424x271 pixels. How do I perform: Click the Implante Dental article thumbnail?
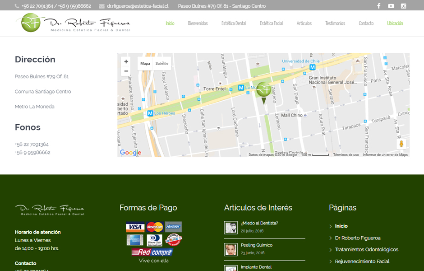230,268
